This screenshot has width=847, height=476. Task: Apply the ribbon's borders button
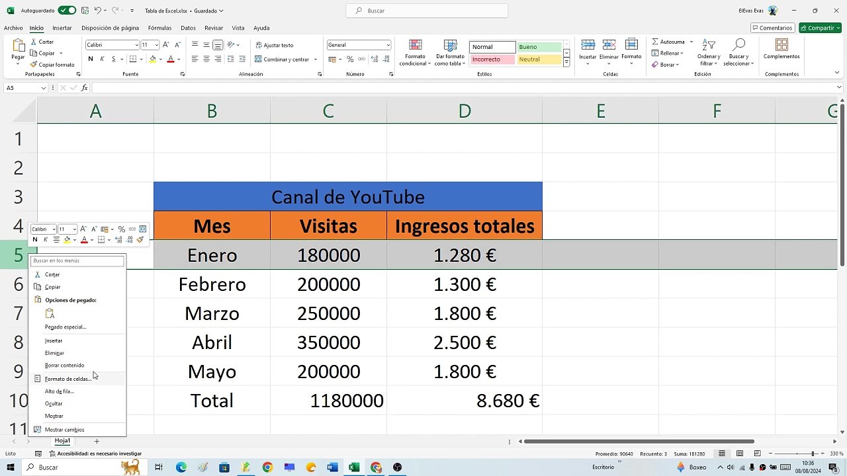click(x=132, y=59)
